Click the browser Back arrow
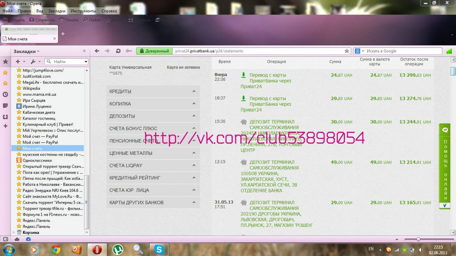Screen dimensions: 456x256 [x=97, y=51]
